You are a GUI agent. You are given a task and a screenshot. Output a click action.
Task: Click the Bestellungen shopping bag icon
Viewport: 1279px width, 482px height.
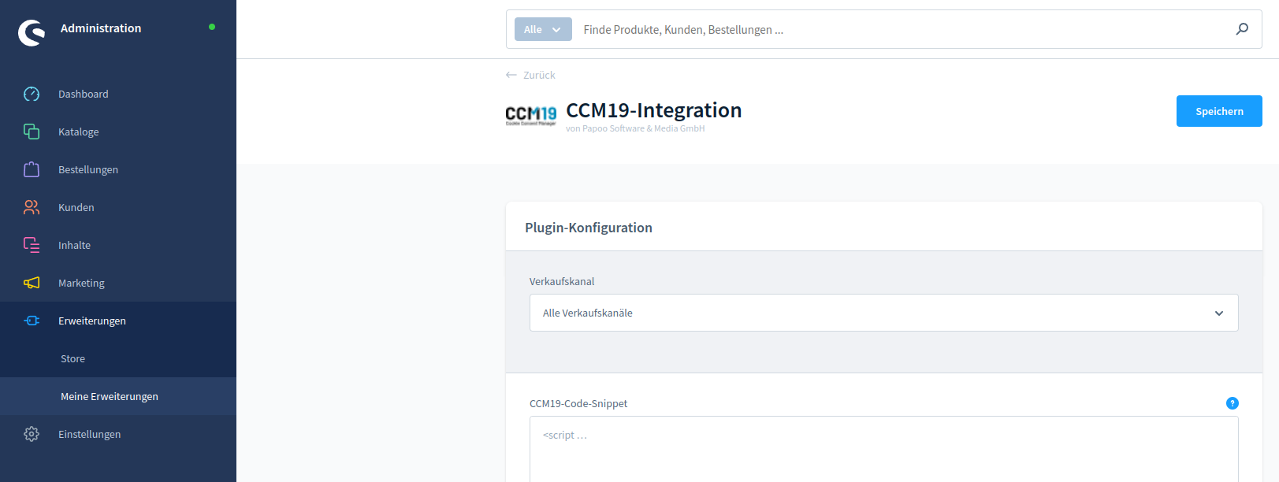click(32, 169)
